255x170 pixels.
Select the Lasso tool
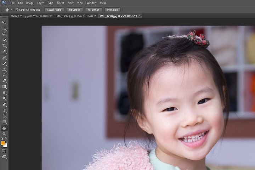(x=4, y=34)
